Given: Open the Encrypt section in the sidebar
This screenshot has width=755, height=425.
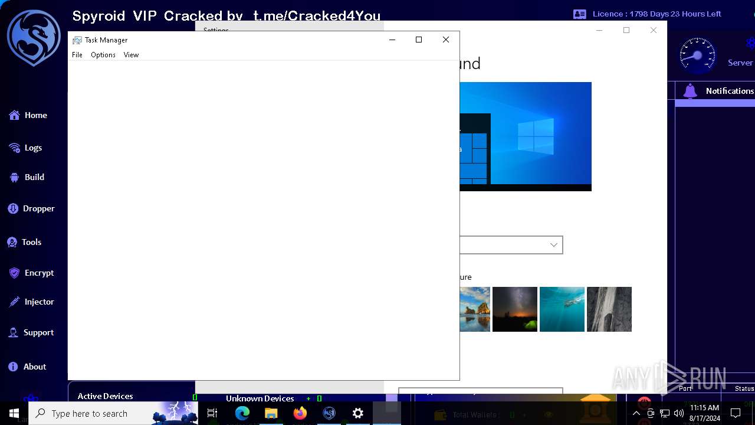Looking at the screenshot, I should pos(31,273).
